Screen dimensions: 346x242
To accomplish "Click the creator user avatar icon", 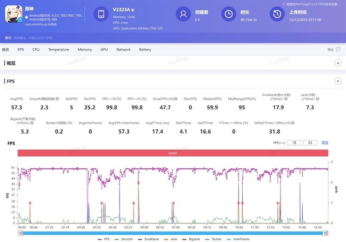I will pyautogui.click(x=184, y=14).
